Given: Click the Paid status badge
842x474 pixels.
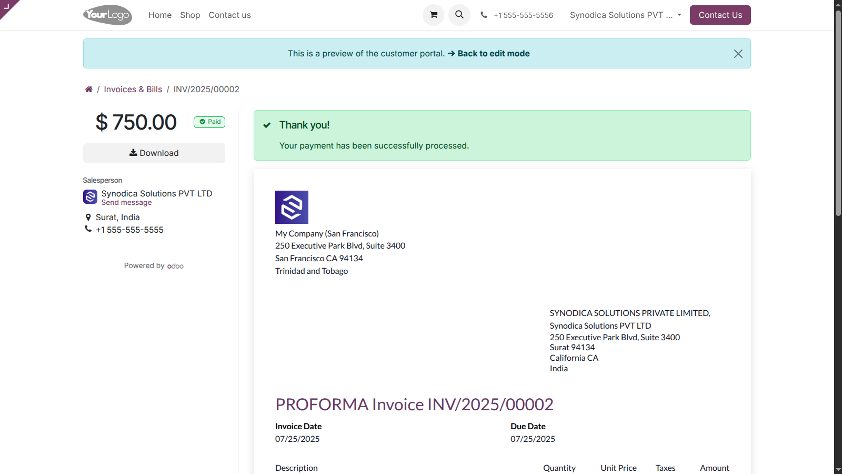Looking at the screenshot, I should [209, 122].
